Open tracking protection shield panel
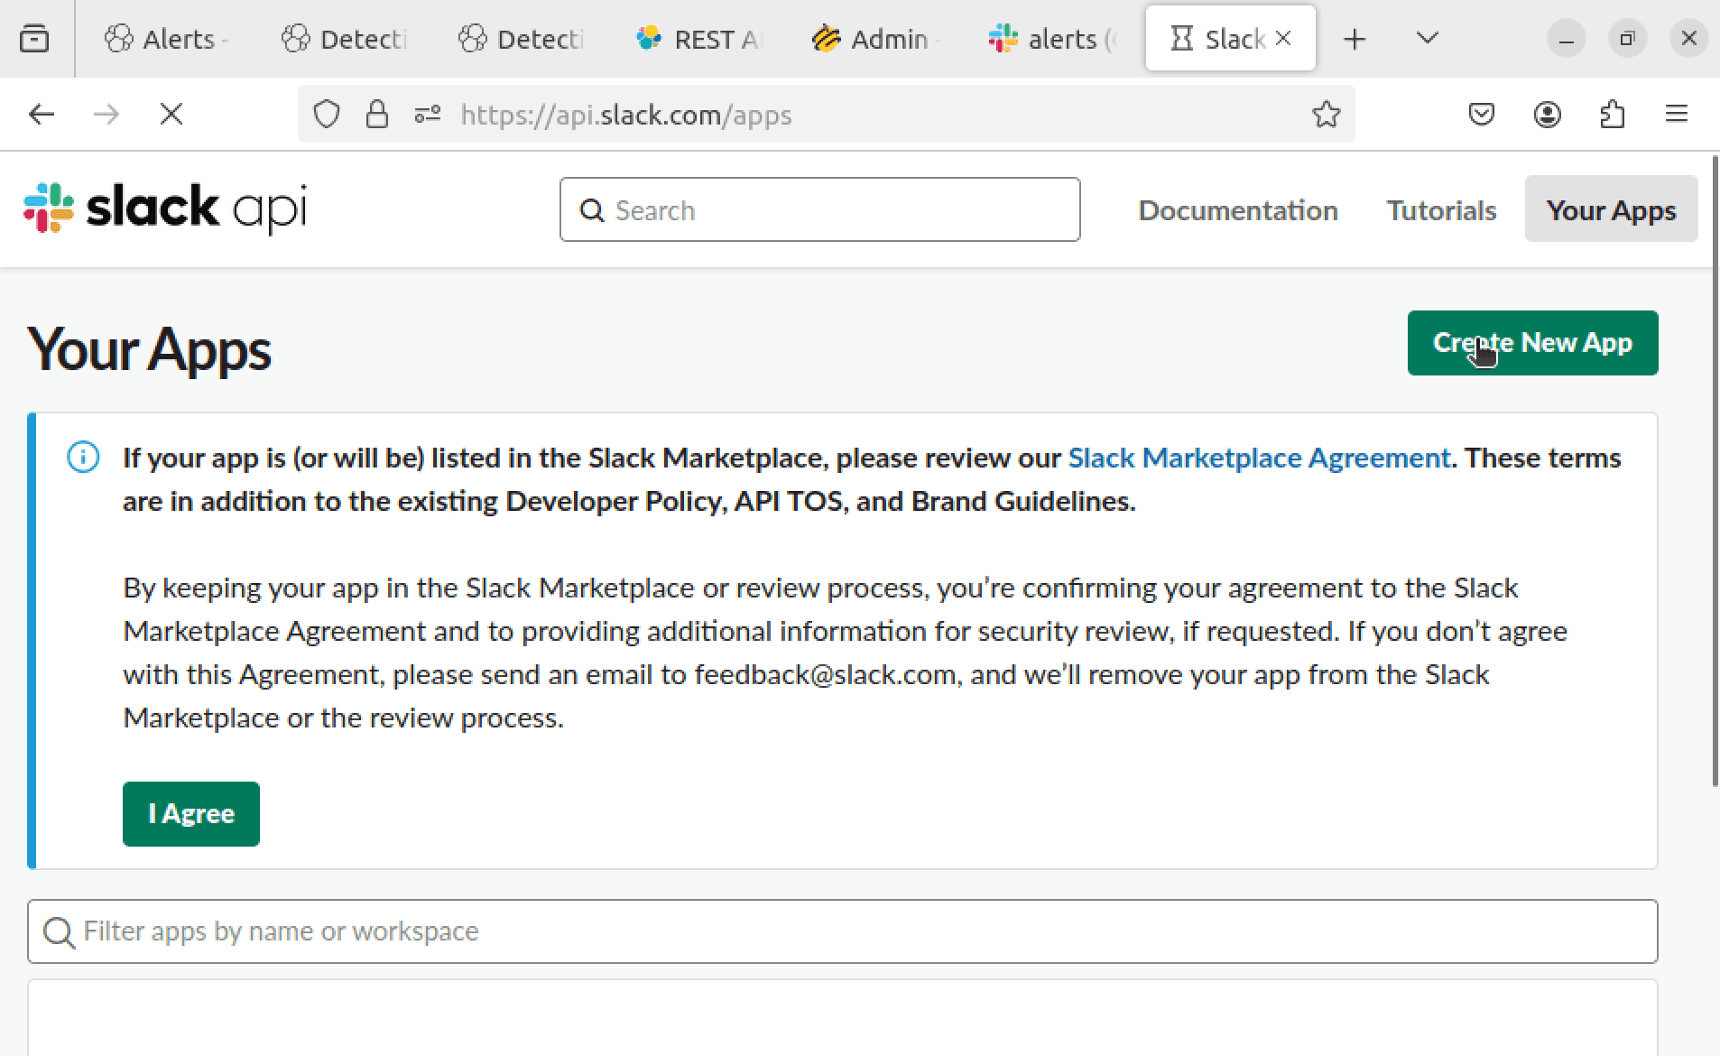This screenshot has height=1056, width=1720. [327, 115]
